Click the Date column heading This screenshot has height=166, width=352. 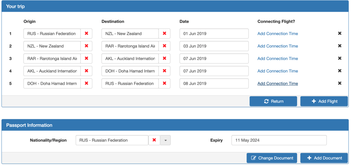[184, 21]
